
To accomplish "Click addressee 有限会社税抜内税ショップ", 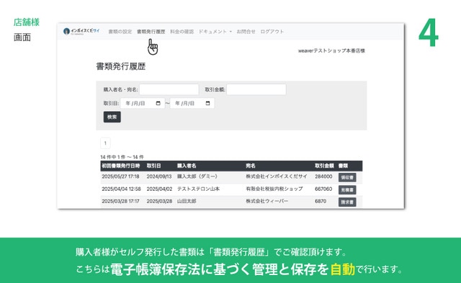I will pos(274,189).
